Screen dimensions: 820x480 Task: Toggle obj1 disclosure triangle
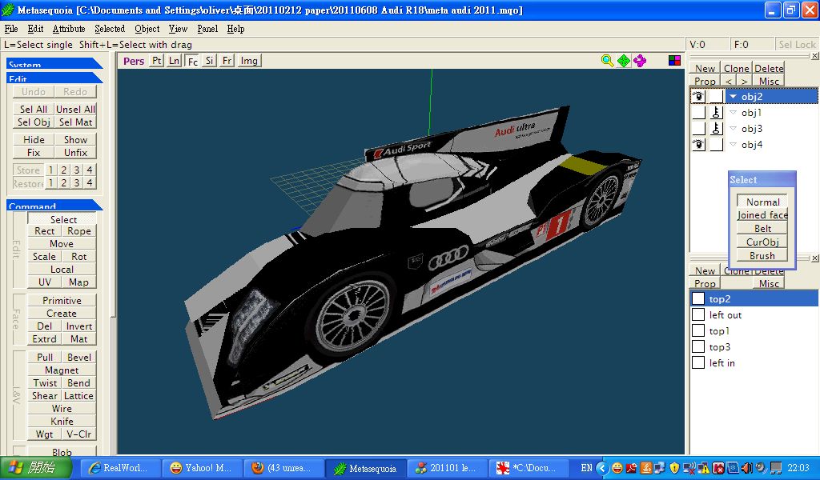[734, 112]
